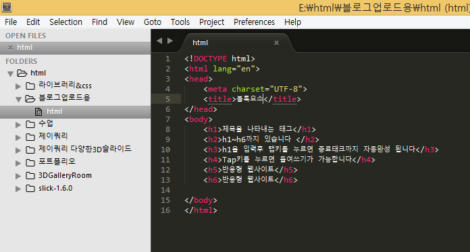The image size is (470, 252).
Task: Expand the 3DGalleryRoom folder arrow
Action: 18,176
